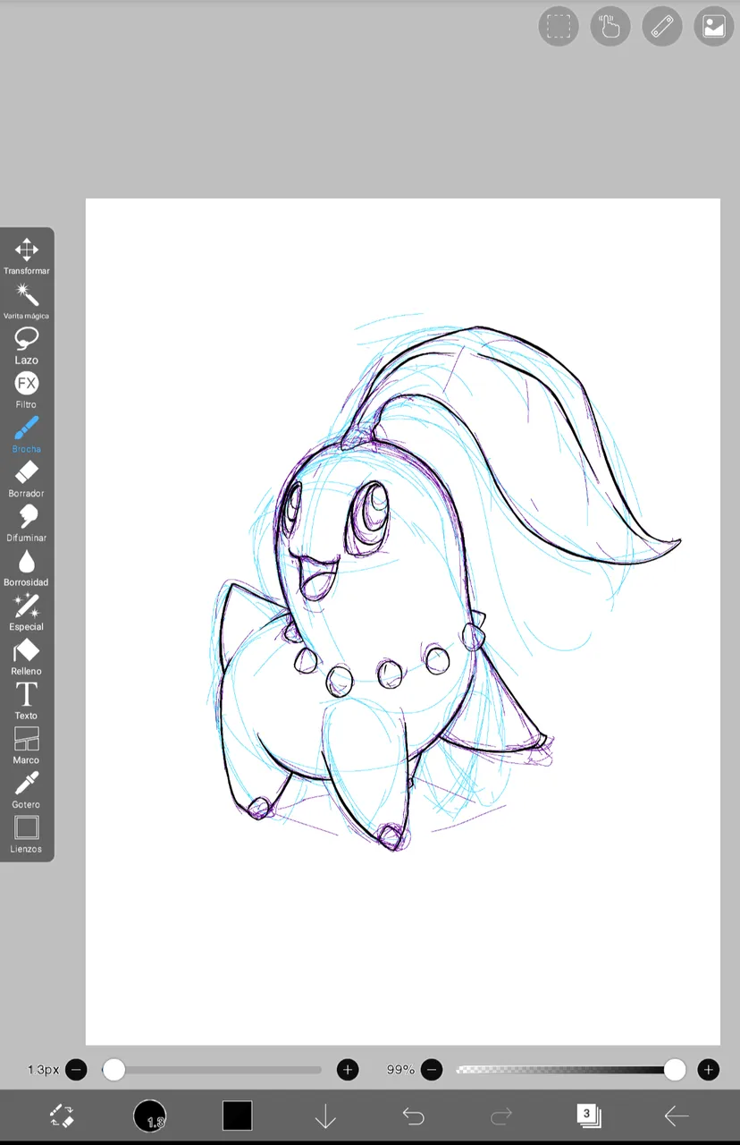Undo the last stroke
Image resolution: width=740 pixels, height=1145 pixels.
(413, 1115)
